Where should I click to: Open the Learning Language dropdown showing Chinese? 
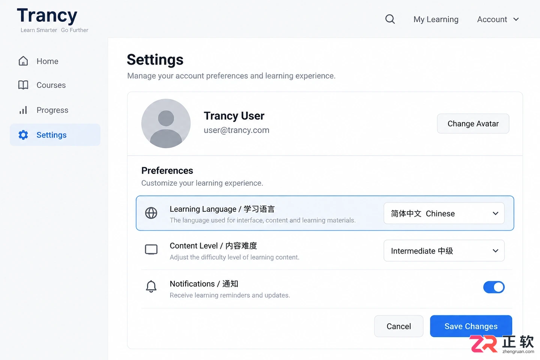444,213
